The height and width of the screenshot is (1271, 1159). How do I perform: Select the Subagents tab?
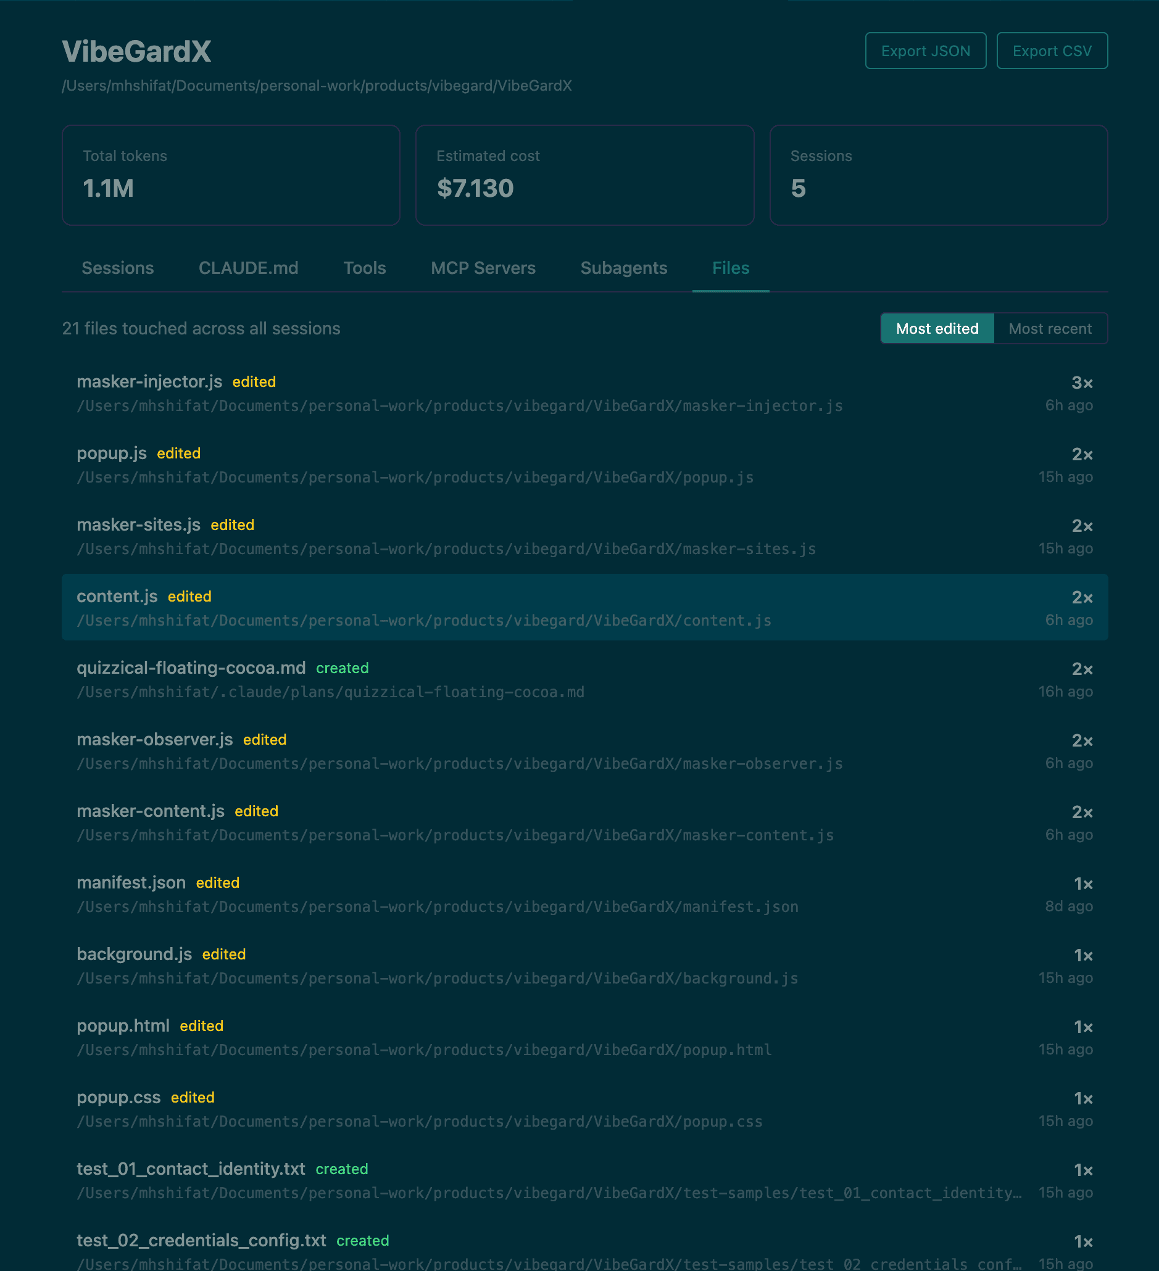[623, 268]
